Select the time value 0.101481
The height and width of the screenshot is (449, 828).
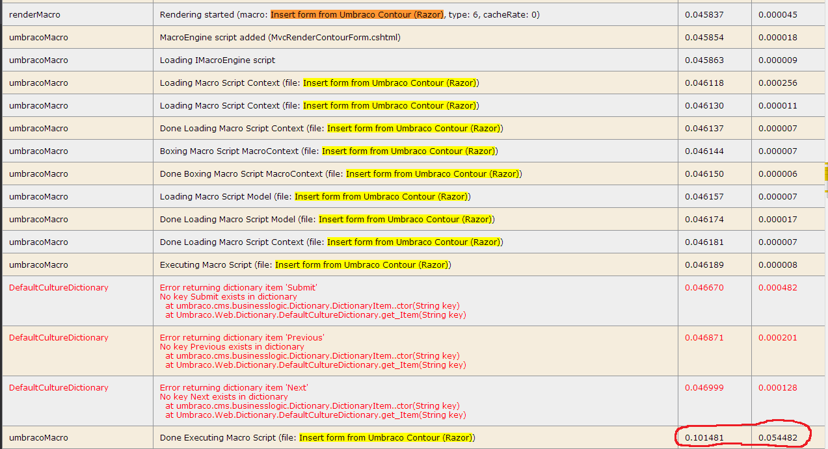click(704, 437)
